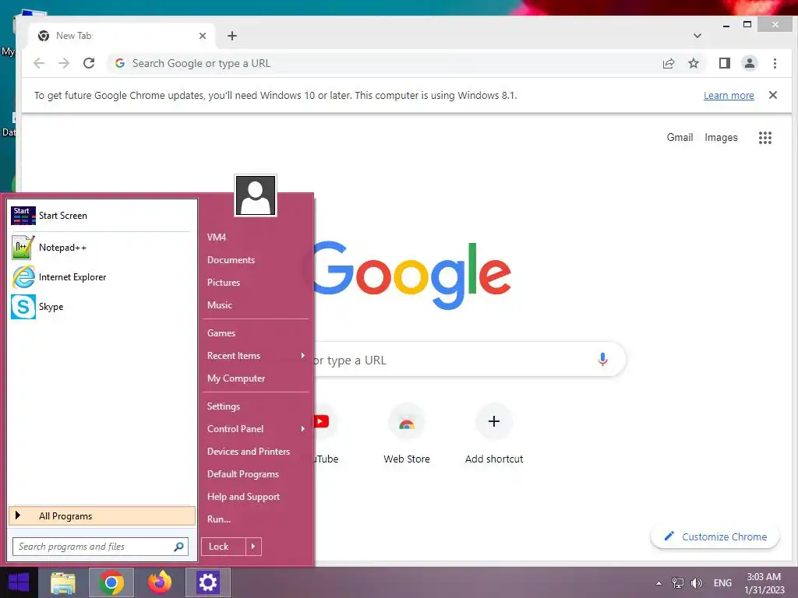The image size is (798, 598).
Task: Open a new Chrome tab
Action: pos(232,36)
